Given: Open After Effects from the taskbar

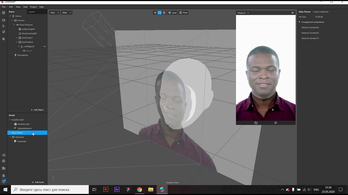Looking at the screenshot, I should tap(117, 190).
